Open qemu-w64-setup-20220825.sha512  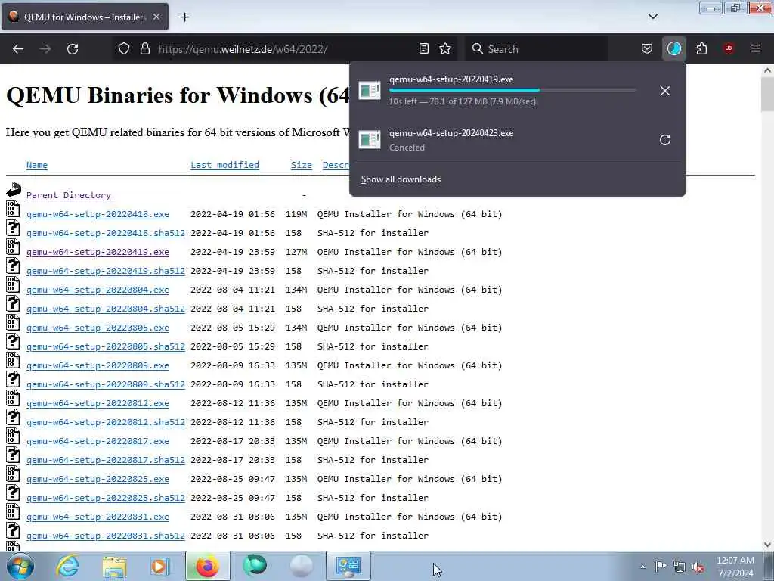click(x=106, y=498)
